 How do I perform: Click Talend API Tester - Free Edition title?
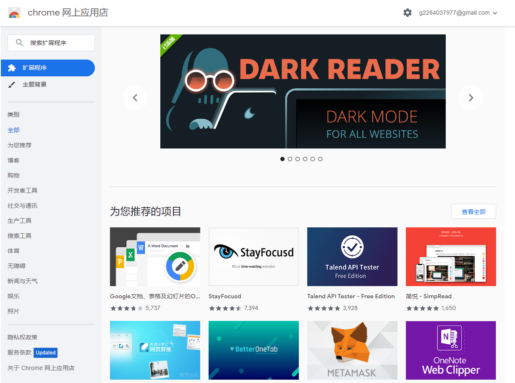(351, 296)
